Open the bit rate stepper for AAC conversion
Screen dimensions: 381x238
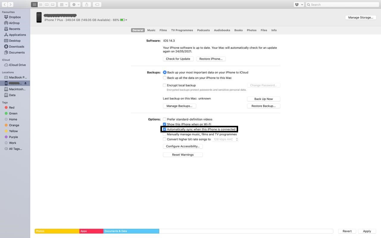pyautogui.click(x=237, y=139)
